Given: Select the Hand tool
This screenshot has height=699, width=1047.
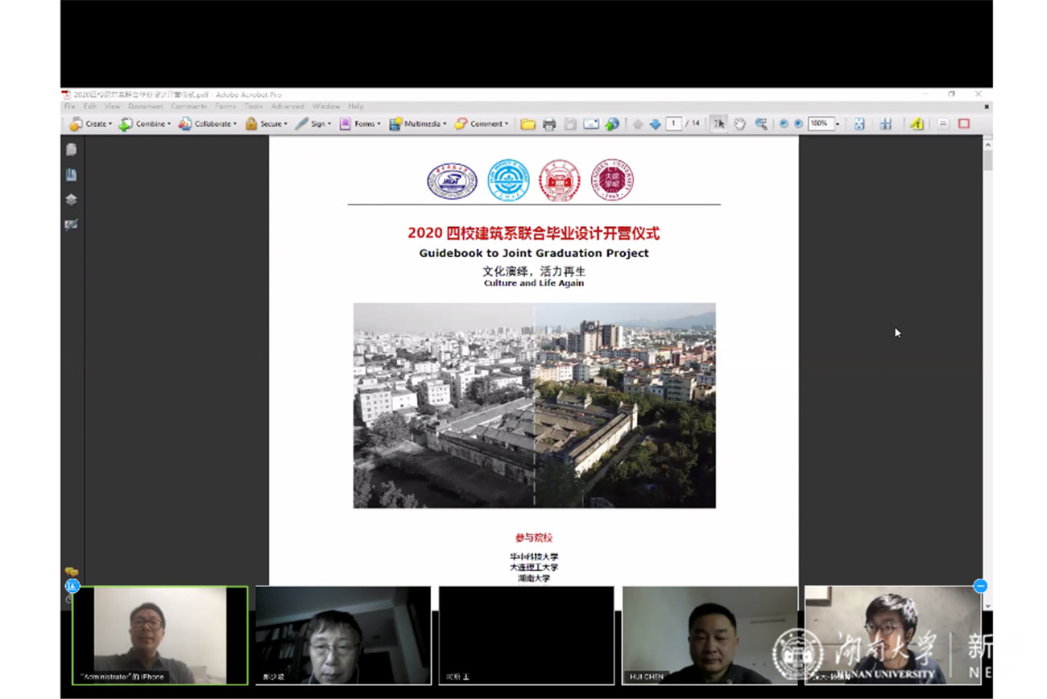Looking at the screenshot, I should 739,124.
